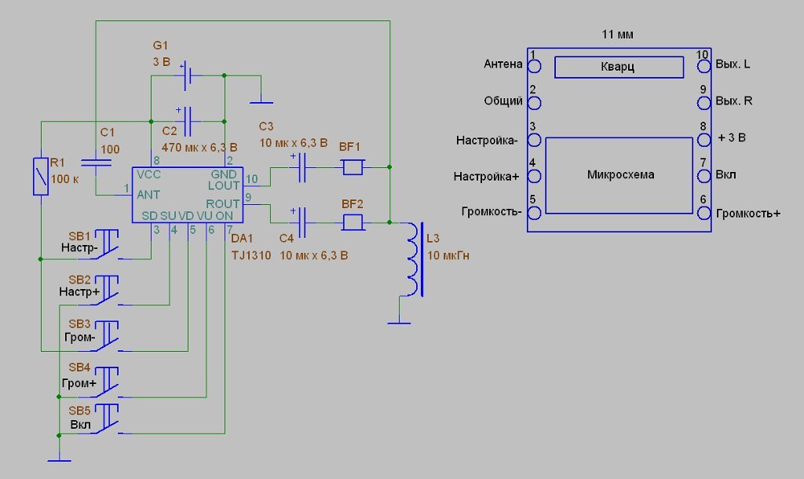Click pin 9 pad labeled Вых. R
804x479 pixels.
[703, 103]
